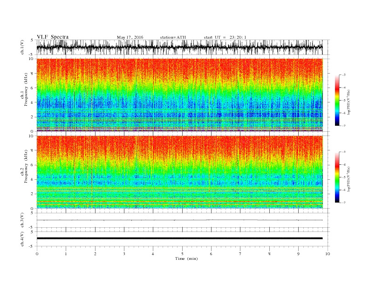Click the ch.4 thick black waveform trace

(179, 238)
